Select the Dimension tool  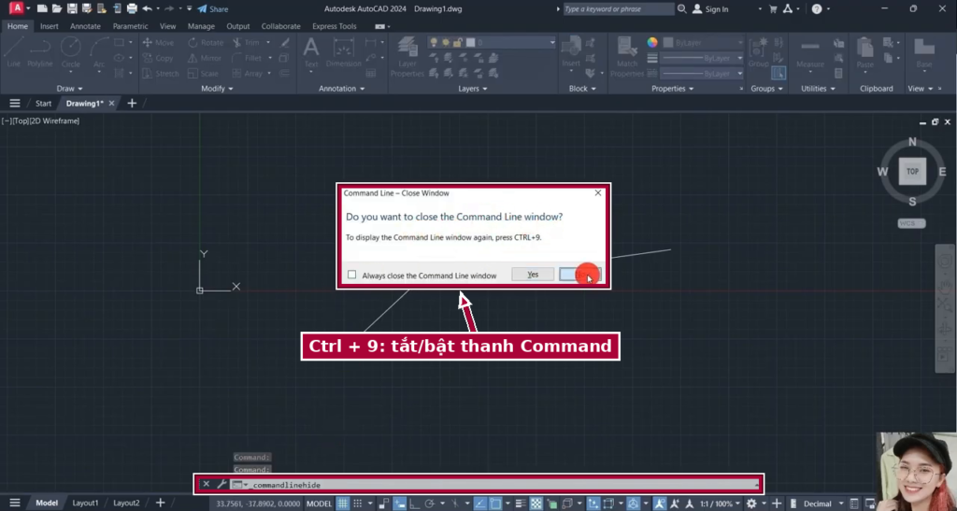[344, 52]
